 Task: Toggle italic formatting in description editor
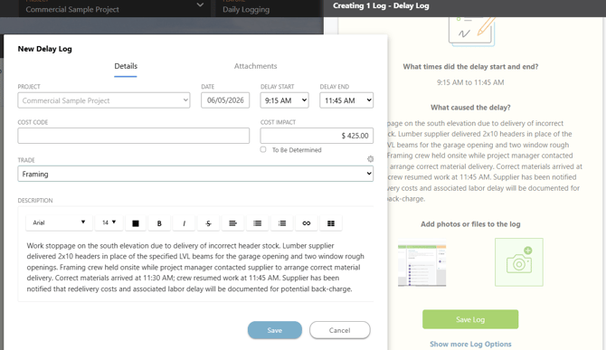pos(184,223)
